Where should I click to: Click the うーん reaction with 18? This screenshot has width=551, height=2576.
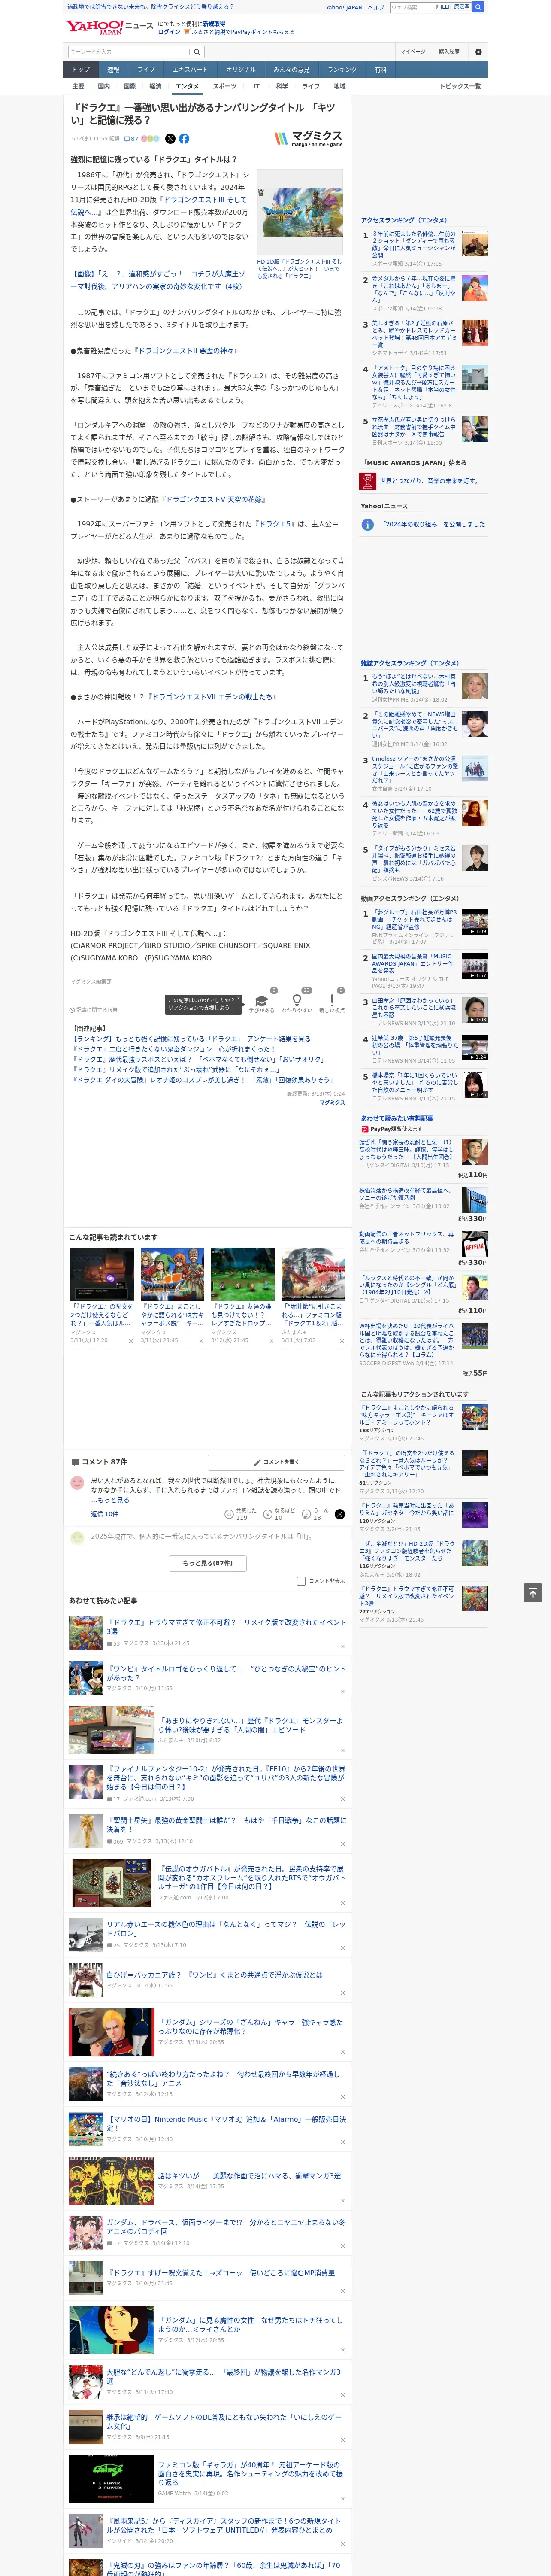click(316, 1514)
